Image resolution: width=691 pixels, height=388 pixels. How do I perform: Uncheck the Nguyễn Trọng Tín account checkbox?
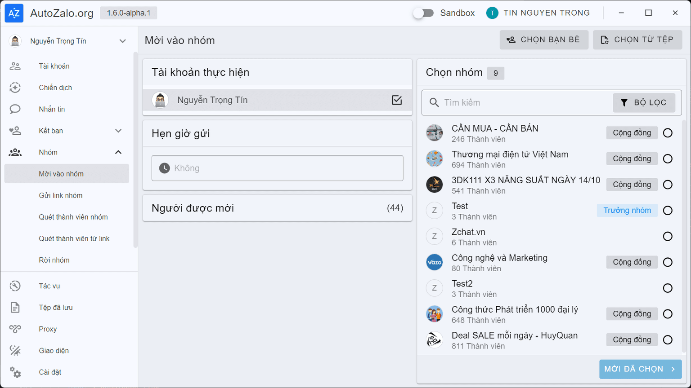tap(397, 100)
